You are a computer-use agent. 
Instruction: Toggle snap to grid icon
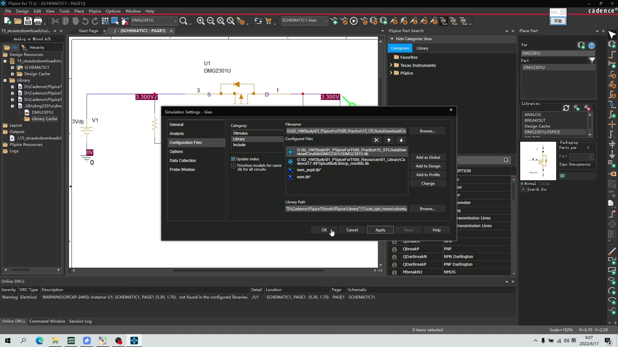tap(105, 21)
